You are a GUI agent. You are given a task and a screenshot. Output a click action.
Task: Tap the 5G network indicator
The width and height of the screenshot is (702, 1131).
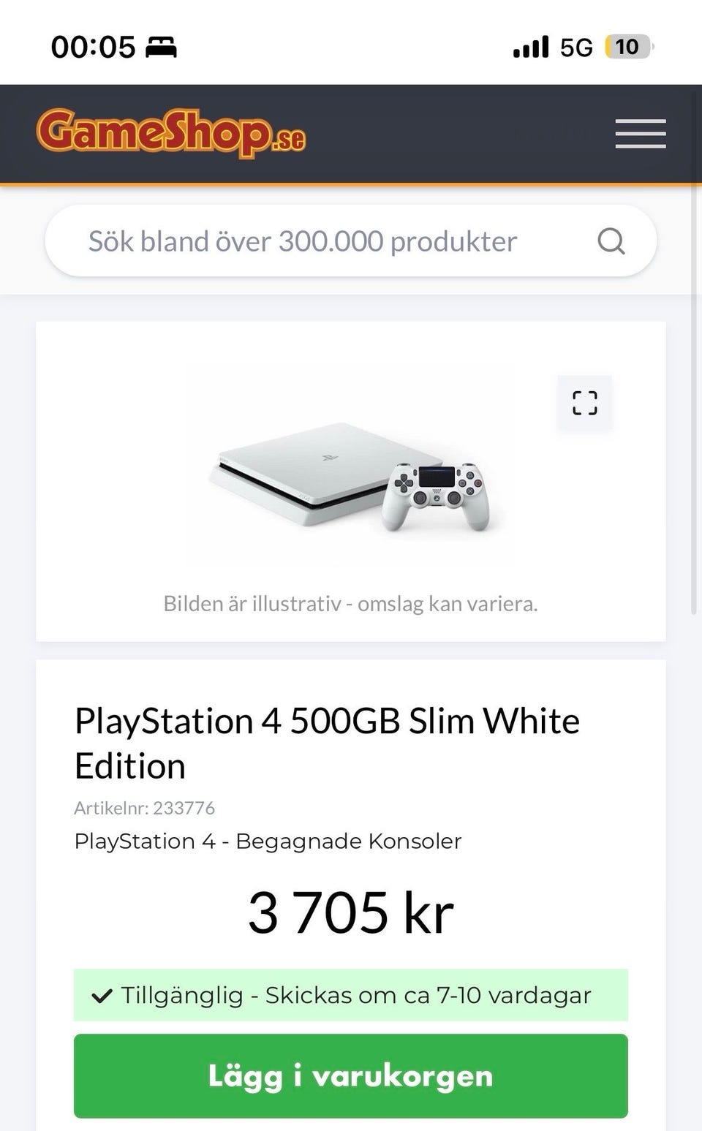(575, 48)
